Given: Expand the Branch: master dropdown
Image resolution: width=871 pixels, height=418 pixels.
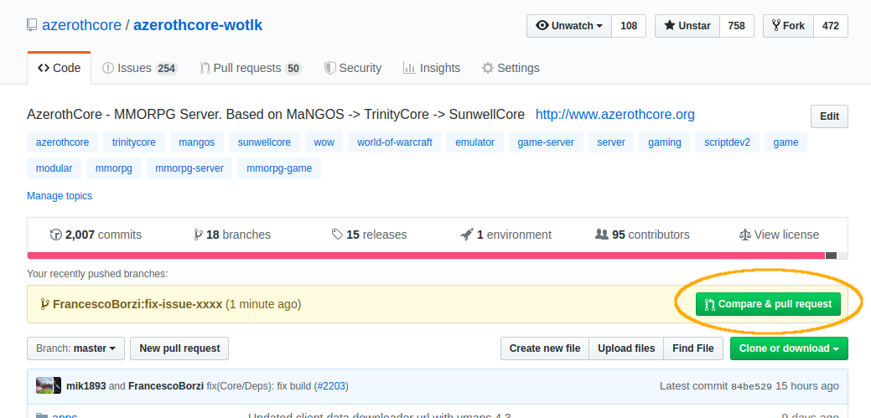Looking at the screenshot, I should pos(76,348).
